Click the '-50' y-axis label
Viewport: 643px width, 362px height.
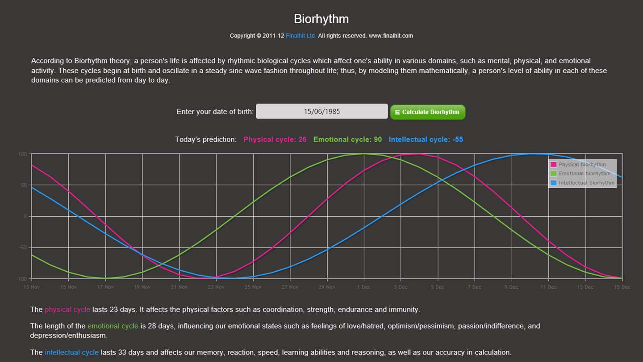coord(23,248)
